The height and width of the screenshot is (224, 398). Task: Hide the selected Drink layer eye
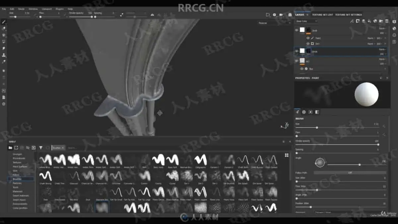click(297, 51)
